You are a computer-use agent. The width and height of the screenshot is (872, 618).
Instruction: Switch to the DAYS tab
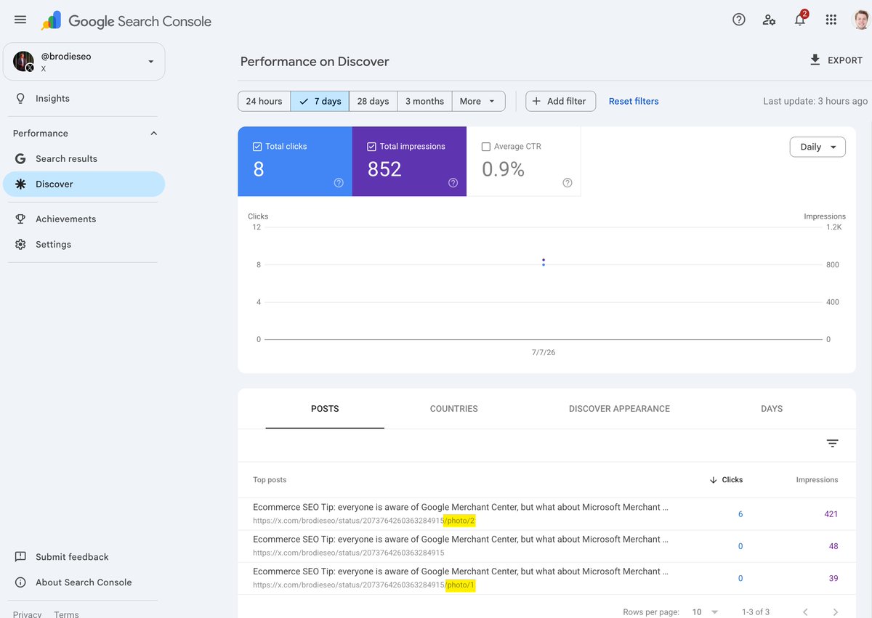(772, 409)
